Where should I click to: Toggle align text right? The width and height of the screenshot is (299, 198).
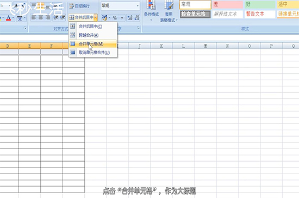[47, 18]
